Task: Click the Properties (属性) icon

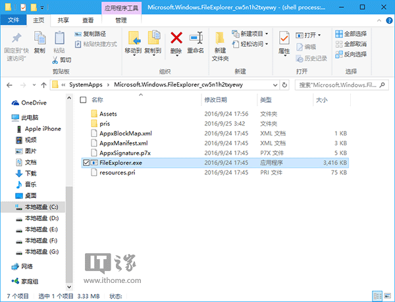Action: pyautogui.click(x=284, y=38)
